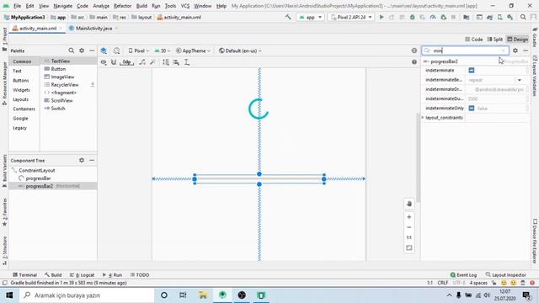Toggle view options eye icon
The width and height of the screenshot is (539, 303).
(104, 62)
